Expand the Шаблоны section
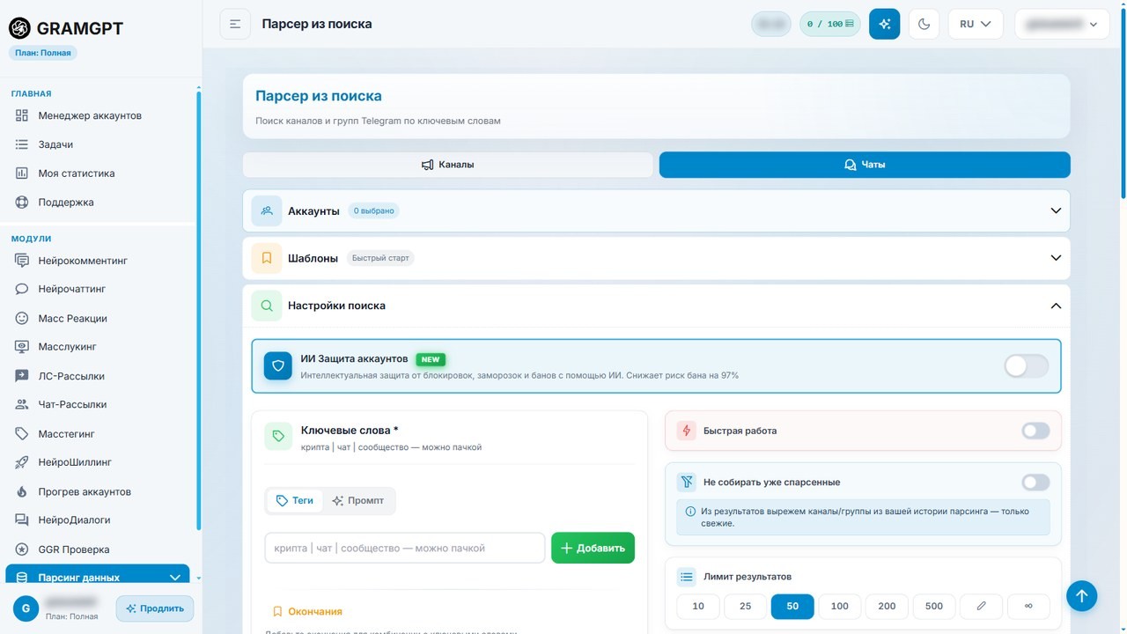Image resolution: width=1127 pixels, height=634 pixels. (x=657, y=258)
